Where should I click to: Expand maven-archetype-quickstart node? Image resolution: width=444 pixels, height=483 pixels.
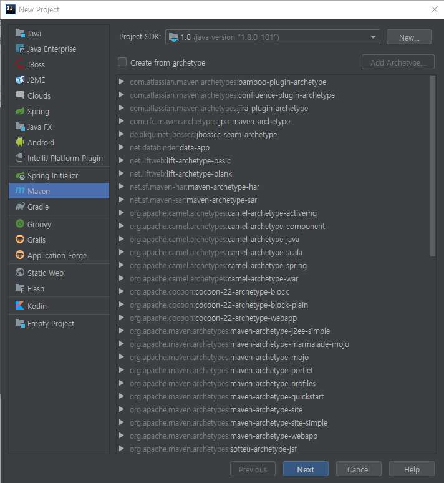click(x=122, y=396)
